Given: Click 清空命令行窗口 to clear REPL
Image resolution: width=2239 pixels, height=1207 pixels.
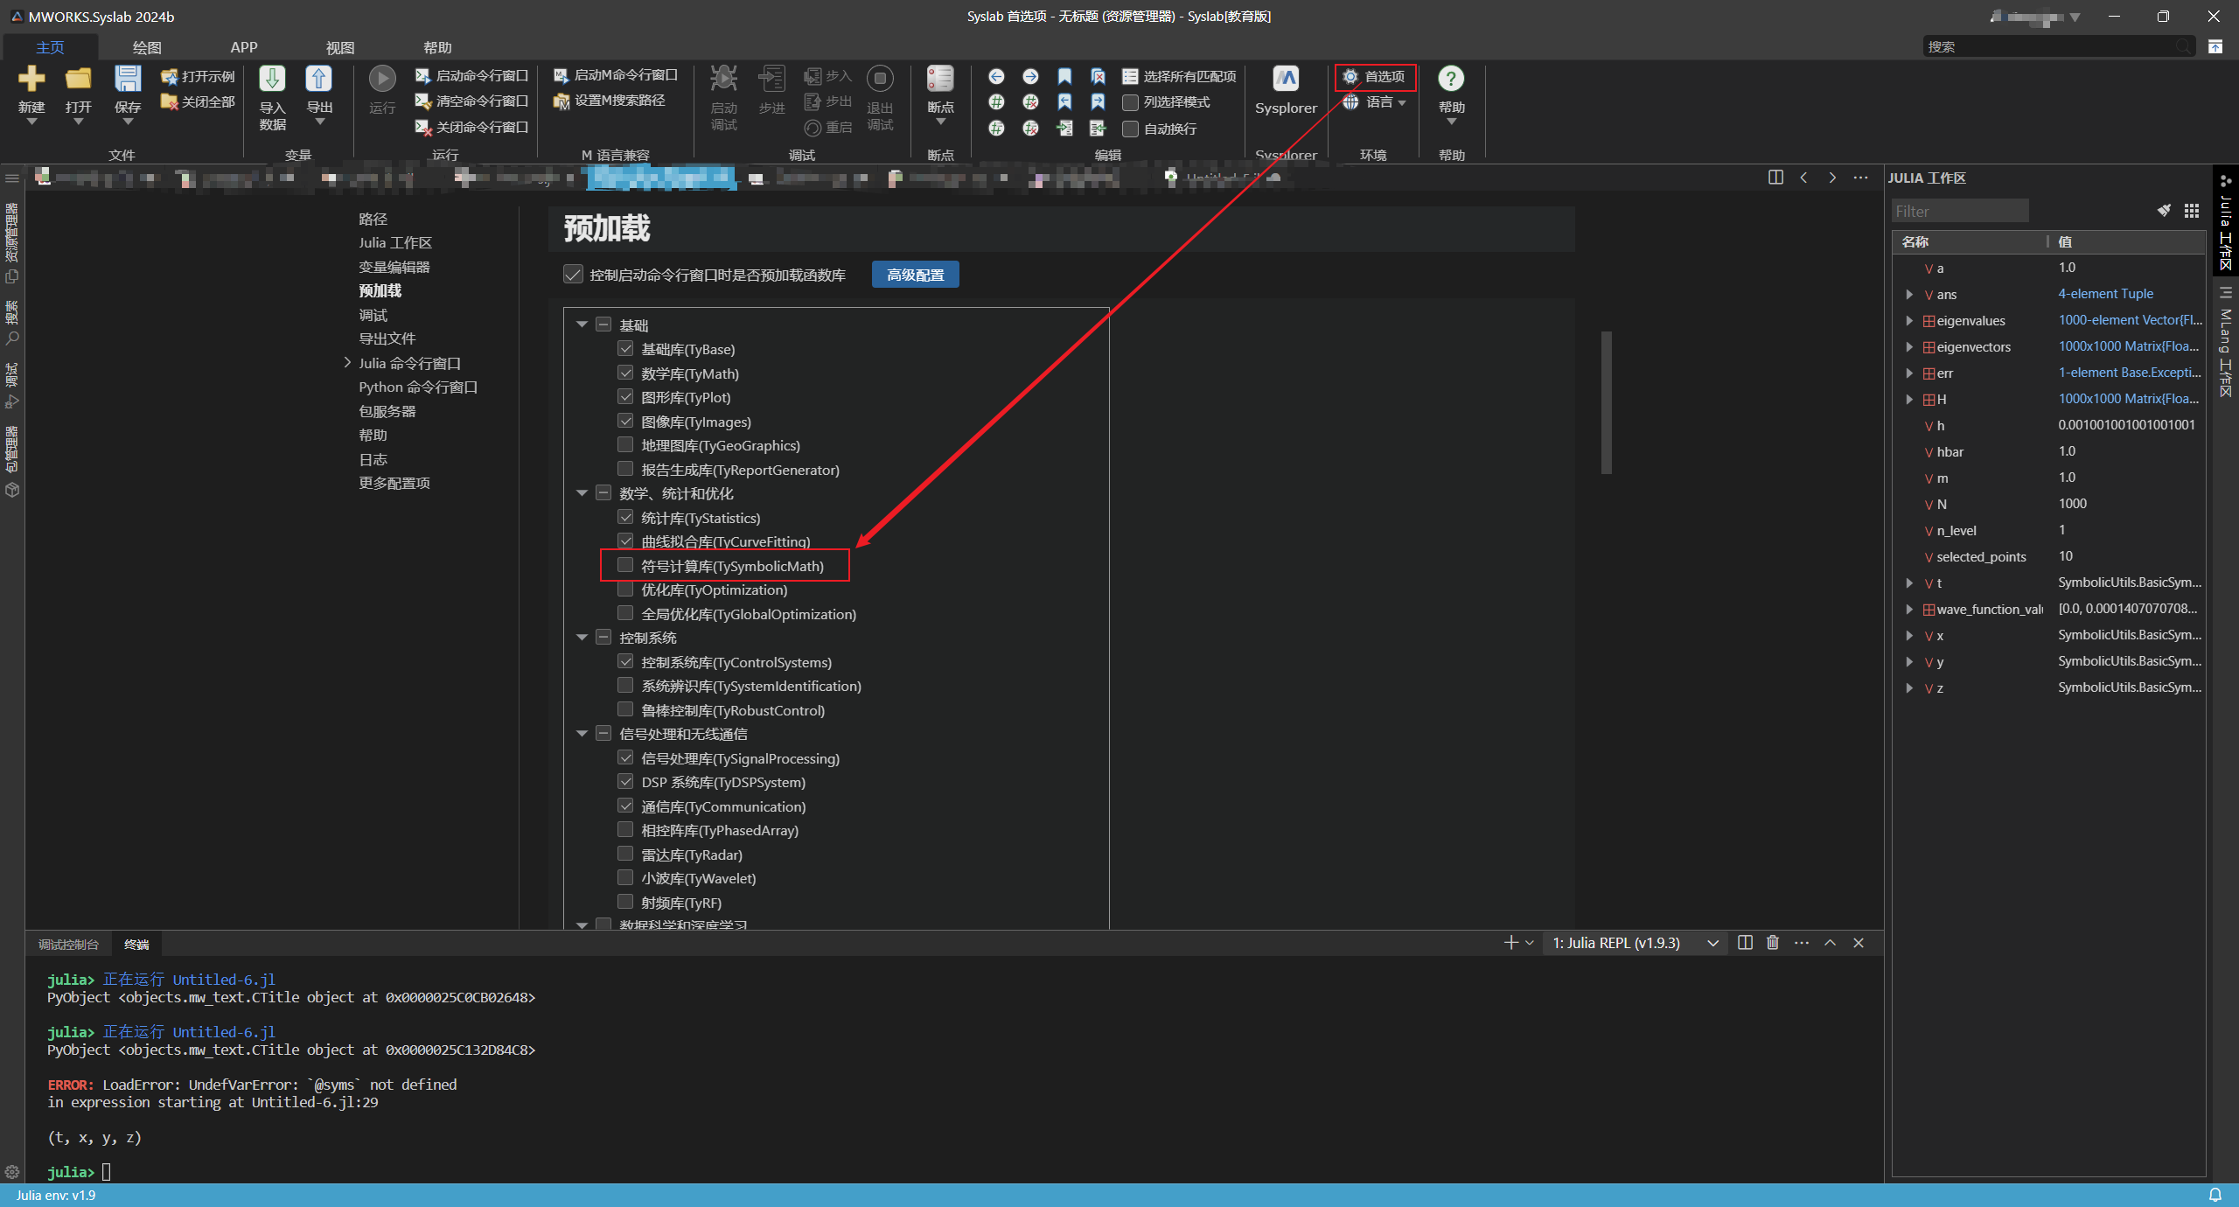Looking at the screenshot, I should (x=472, y=101).
